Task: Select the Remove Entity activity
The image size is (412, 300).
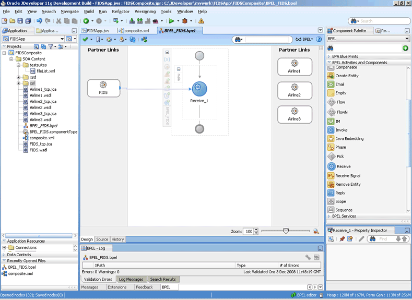Action: 344,184
